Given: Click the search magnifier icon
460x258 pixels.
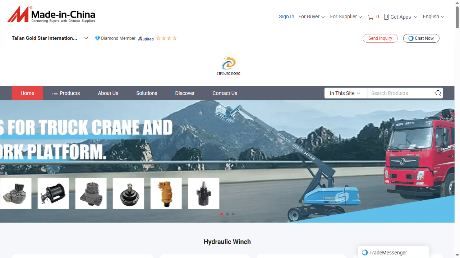Looking at the screenshot, I should [x=438, y=93].
